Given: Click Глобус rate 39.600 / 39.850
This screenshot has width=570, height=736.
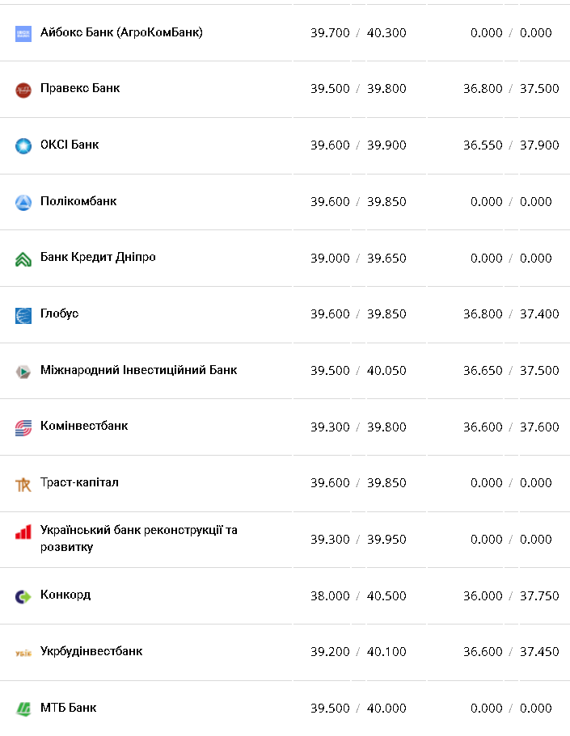Looking at the screenshot, I should (358, 314).
